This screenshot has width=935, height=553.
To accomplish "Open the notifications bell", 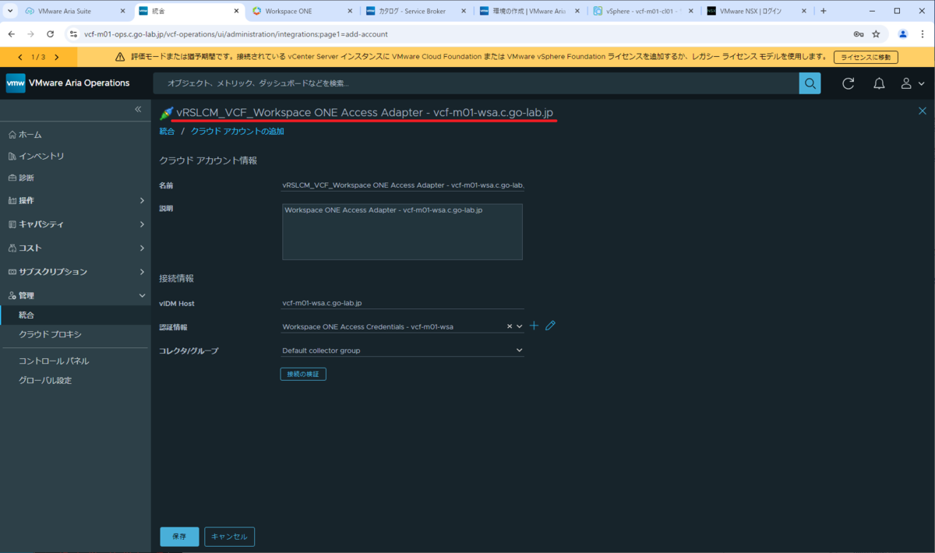I will tap(879, 83).
